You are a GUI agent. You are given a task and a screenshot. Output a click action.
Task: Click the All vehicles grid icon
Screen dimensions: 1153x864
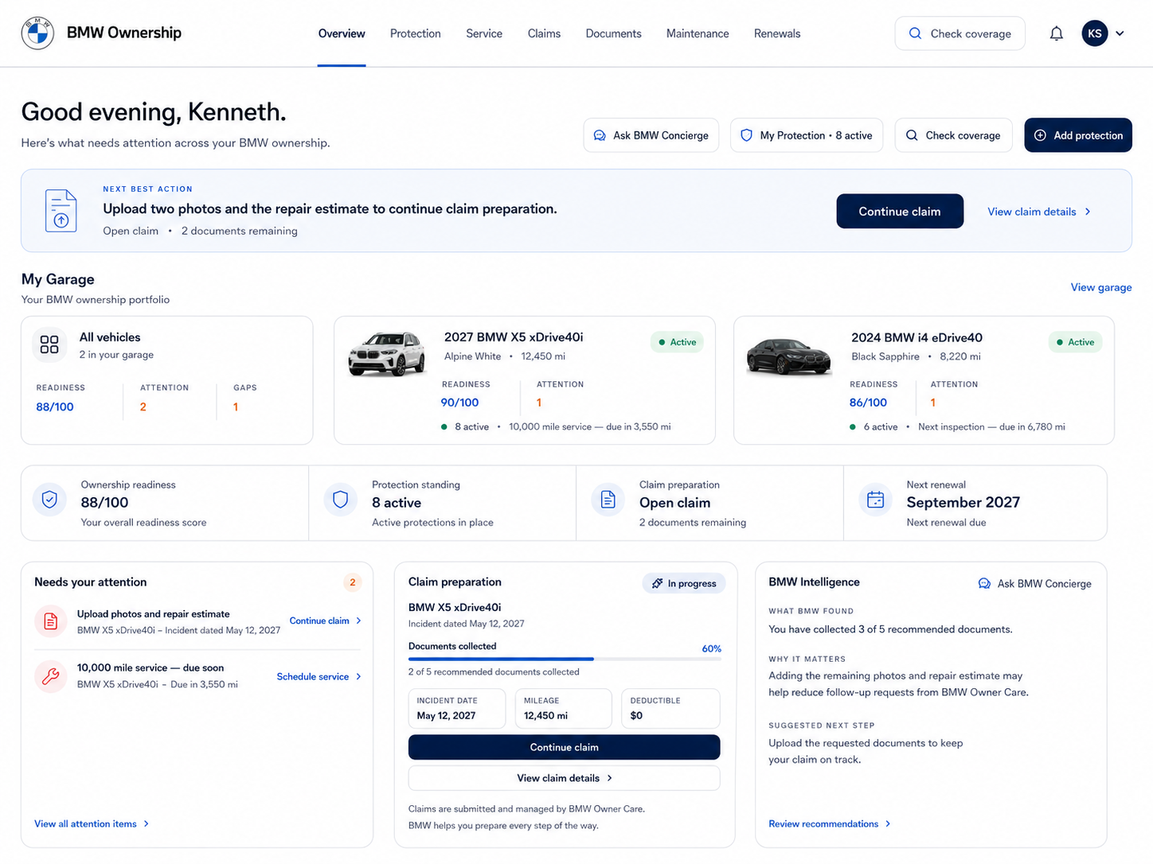pyautogui.click(x=49, y=344)
